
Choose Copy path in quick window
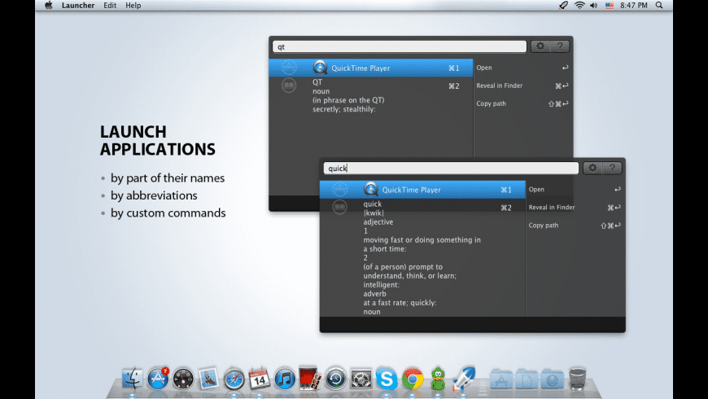pyautogui.click(x=575, y=225)
